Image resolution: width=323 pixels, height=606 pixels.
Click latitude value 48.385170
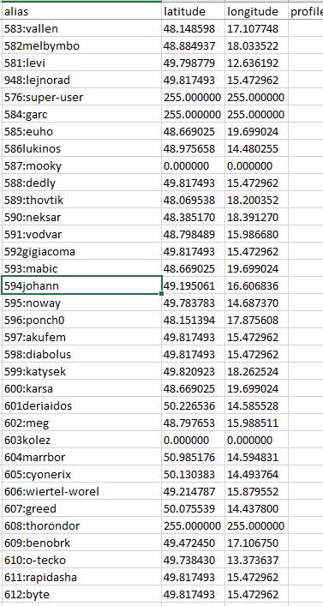coord(193,217)
